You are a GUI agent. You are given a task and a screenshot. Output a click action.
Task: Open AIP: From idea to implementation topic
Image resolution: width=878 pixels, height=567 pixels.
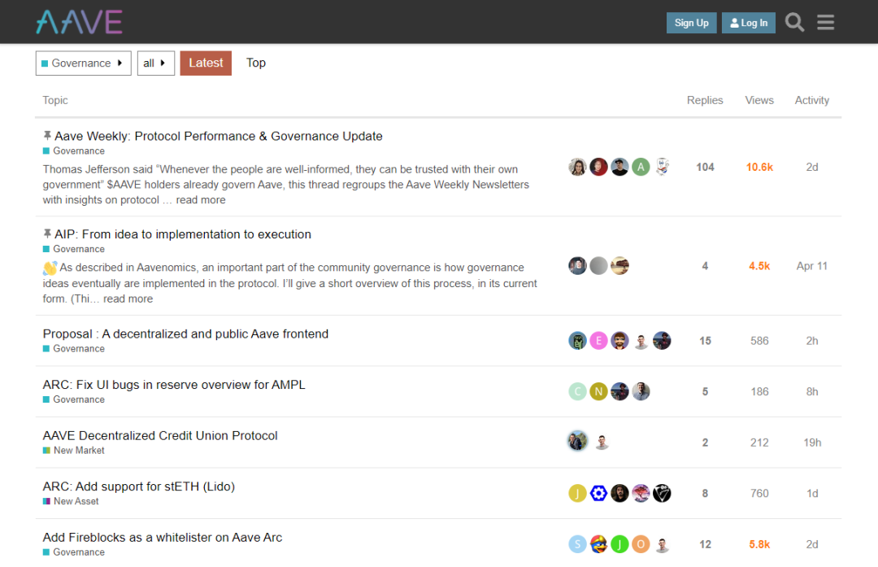183,234
